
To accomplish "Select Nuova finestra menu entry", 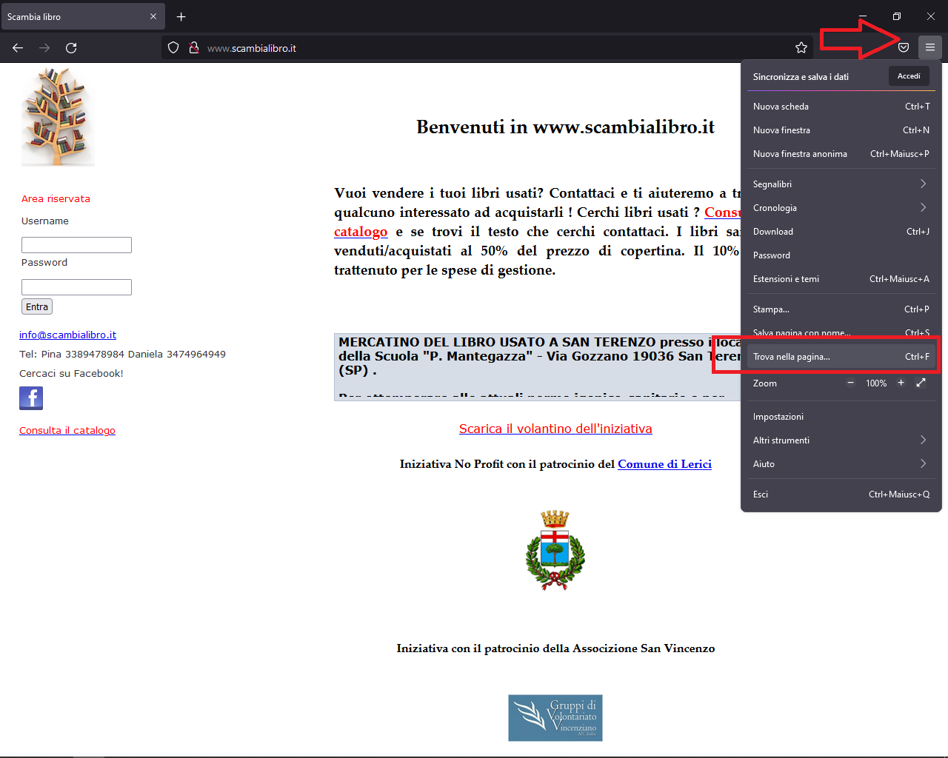I will pos(841,130).
